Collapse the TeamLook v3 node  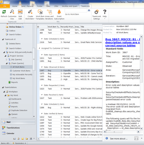[3, 39]
